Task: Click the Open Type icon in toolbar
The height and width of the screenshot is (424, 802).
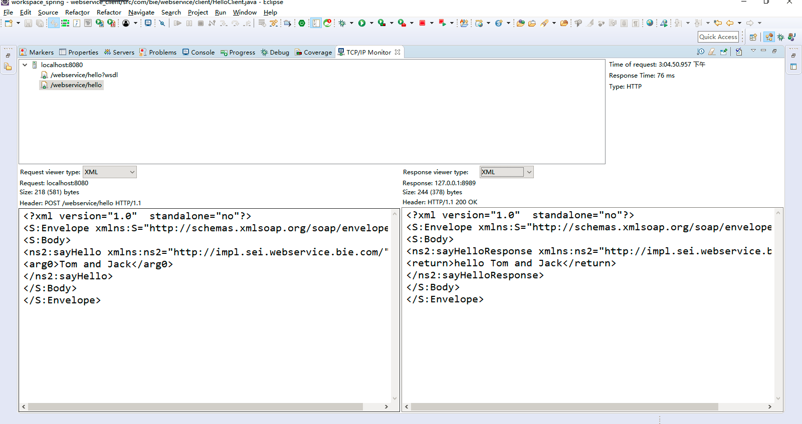Action: pos(520,23)
